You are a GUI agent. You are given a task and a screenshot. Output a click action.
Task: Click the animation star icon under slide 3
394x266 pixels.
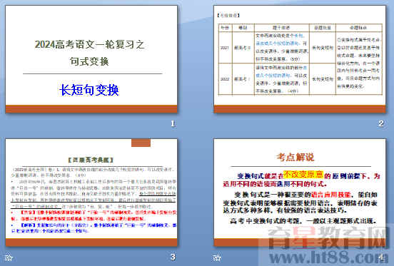tap(9, 257)
